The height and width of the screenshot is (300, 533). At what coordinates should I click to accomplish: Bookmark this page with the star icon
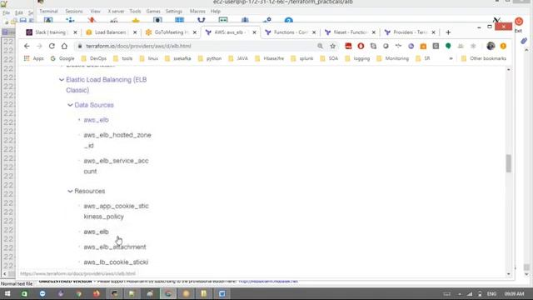(332, 46)
